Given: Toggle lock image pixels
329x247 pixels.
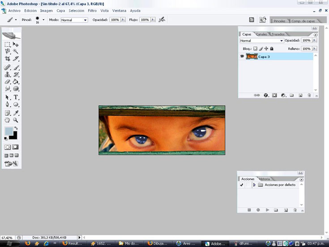Looking at the screenshot, I should pos(261,48).
